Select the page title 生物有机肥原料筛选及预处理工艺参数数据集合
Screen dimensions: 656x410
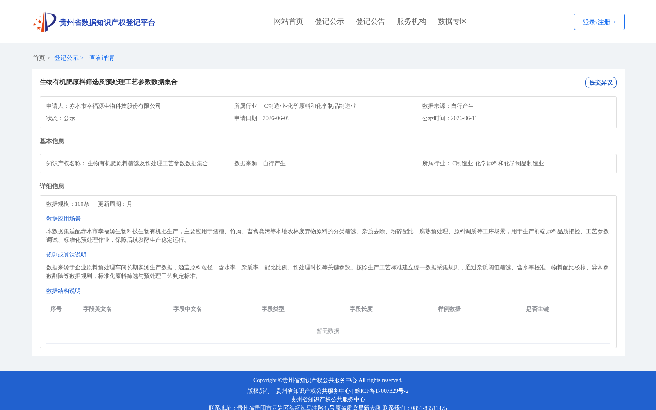(x=109, y=82)
